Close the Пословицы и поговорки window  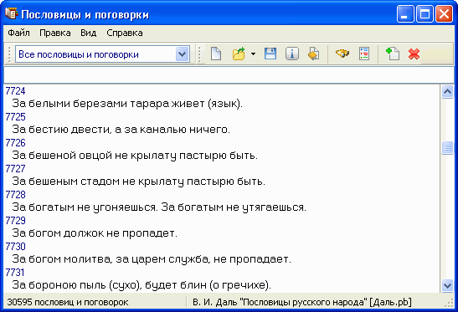(x=444, y=14)
